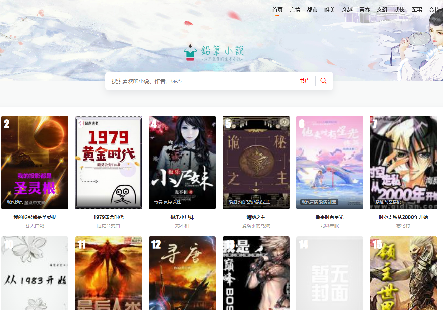Open the 领主世界 cover ranked 15
The width and height of the screenshot is (443, 310).
(x=403, y=273)
